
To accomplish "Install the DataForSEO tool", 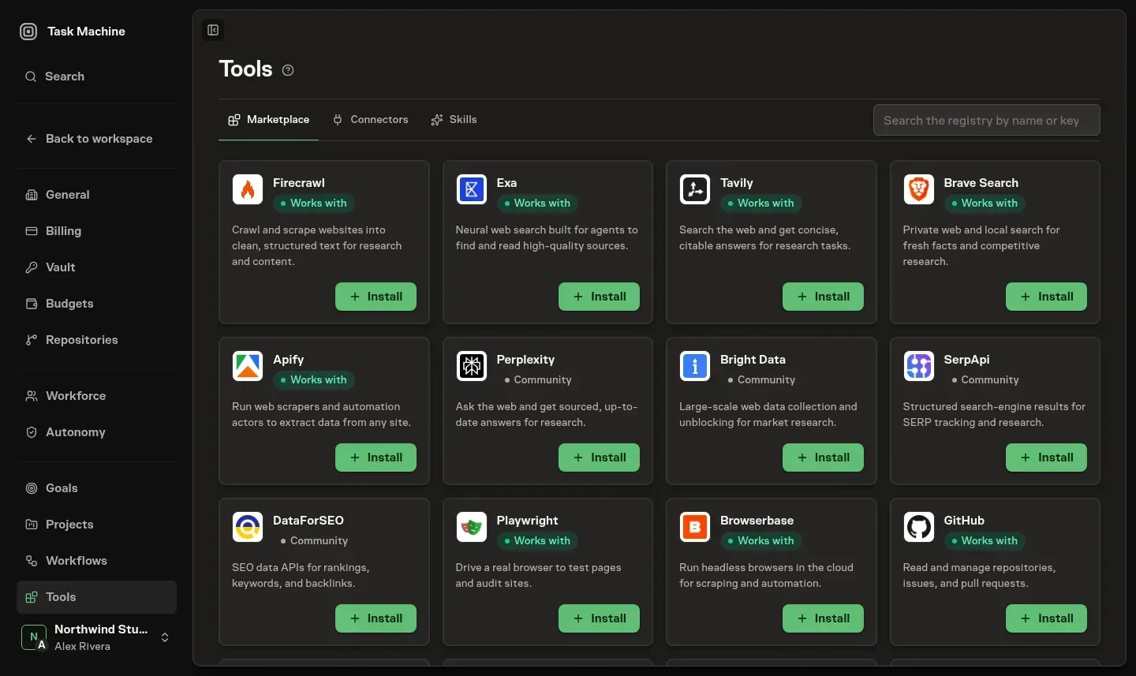I will tap(376, 618).
